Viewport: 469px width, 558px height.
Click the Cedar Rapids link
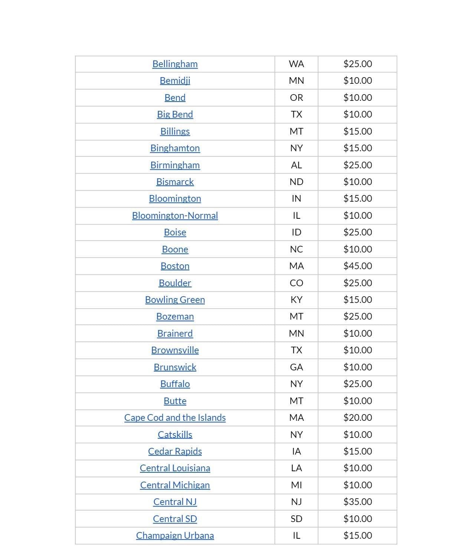tap(175, 451)
